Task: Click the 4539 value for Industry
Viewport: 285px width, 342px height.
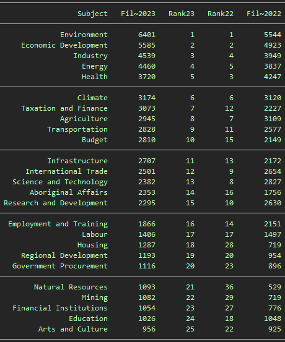Action: coord(147,56)
